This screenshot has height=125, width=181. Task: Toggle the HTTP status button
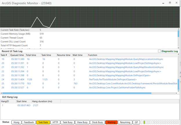55,122
